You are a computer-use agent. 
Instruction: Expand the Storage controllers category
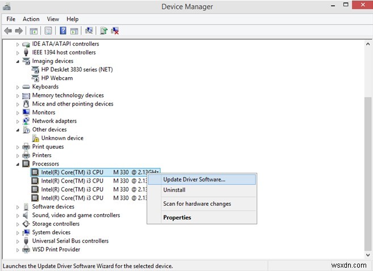[x=18, y=224]
